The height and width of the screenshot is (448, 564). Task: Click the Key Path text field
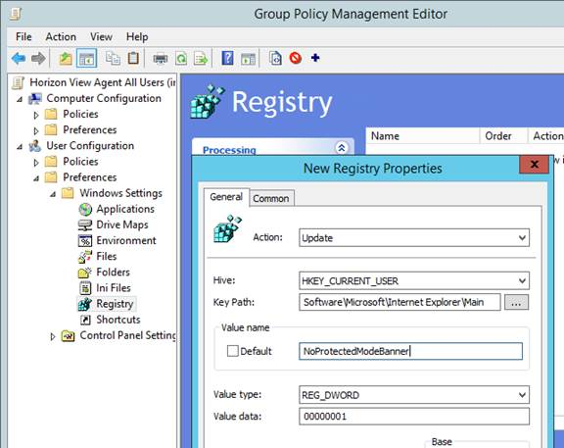coord(399,302)
